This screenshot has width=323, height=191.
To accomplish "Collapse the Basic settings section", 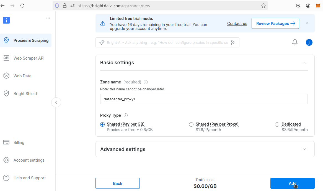I will point(304,63).
